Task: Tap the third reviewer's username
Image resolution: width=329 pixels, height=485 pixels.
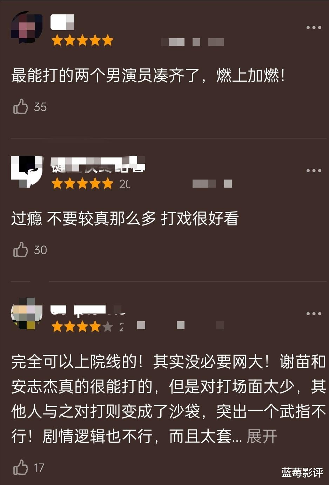Action: pyautogui.click(x=88, y=309)
